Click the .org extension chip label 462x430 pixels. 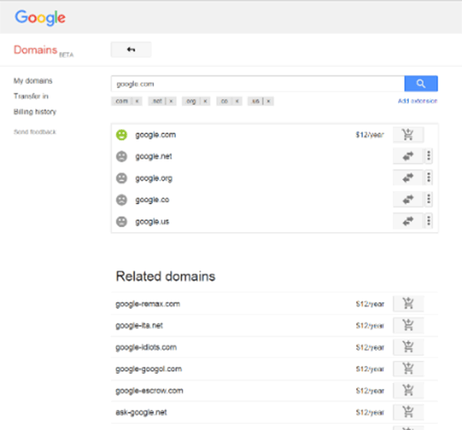click(191, 101)
